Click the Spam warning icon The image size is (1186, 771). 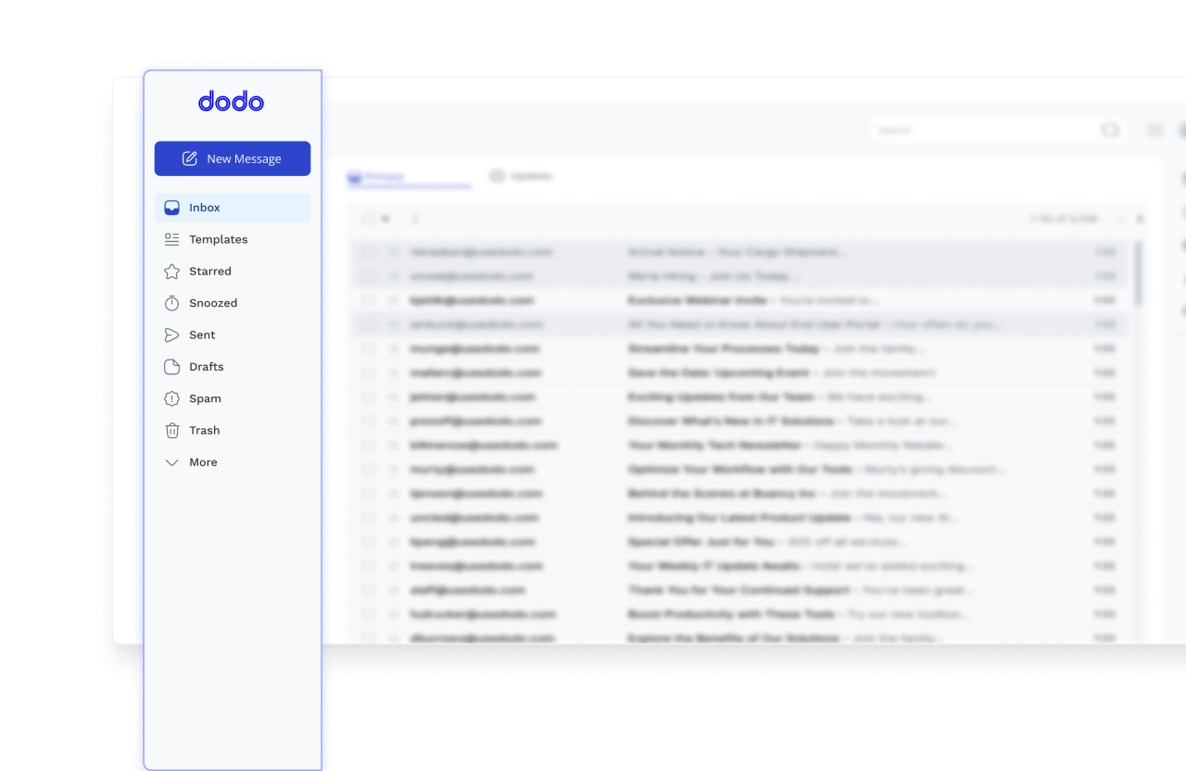pos(171,398)
